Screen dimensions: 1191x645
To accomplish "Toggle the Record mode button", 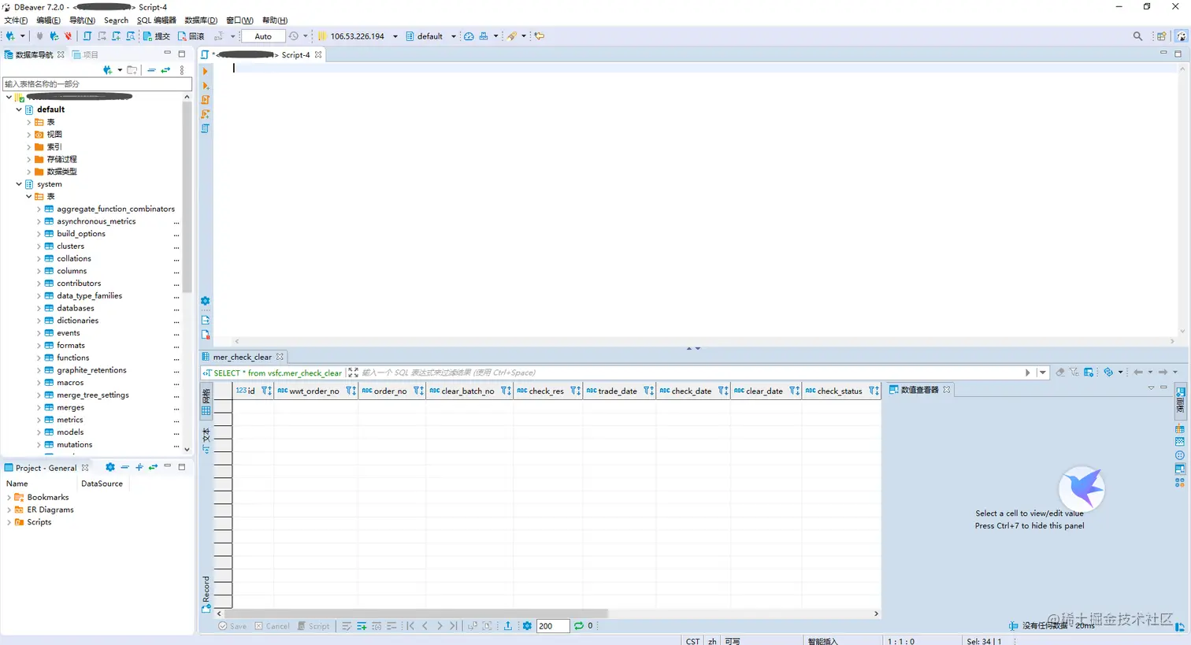I will 206,595.
